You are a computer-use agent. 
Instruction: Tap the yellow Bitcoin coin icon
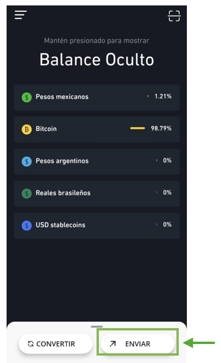pyautogui.click(x=27, y=129)
